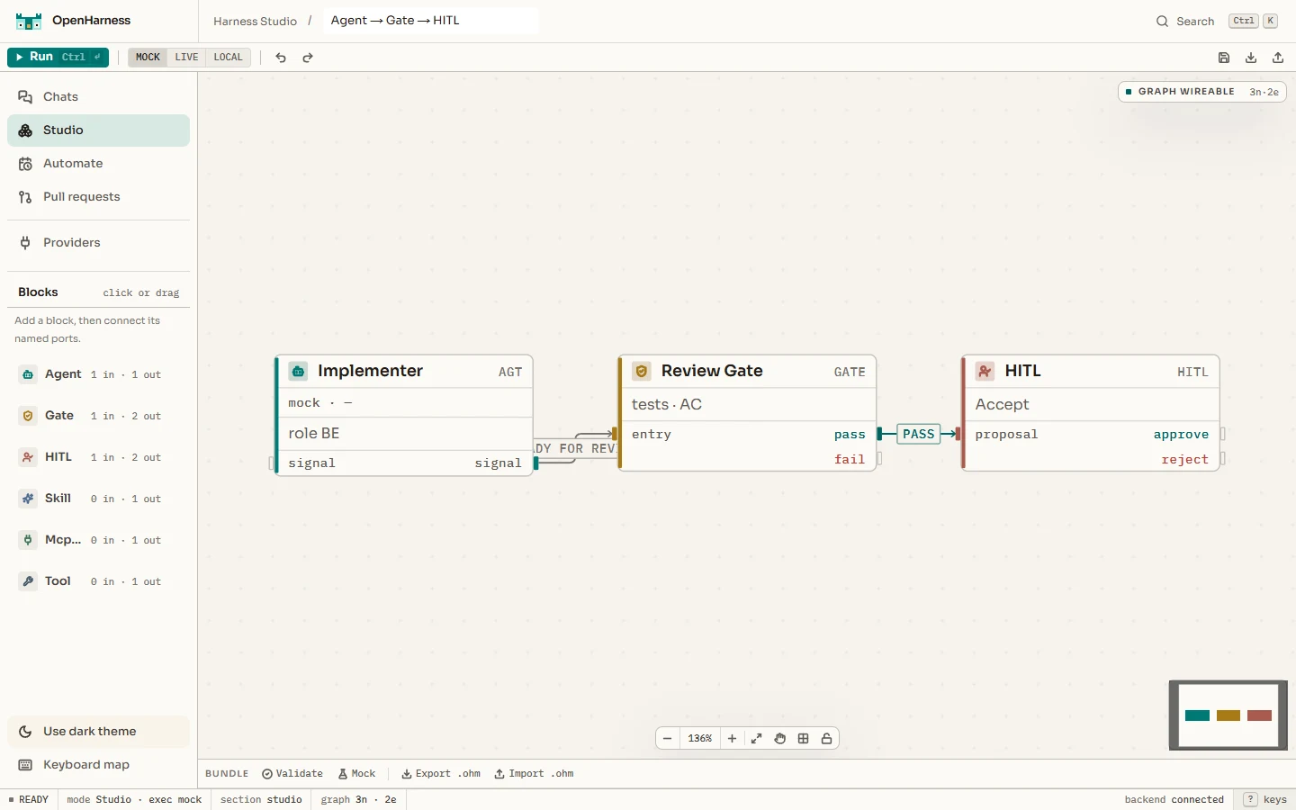Switch execution mode to LOCAL
Image resolution: width=1296 pixels, height=810 pixels.
pos(228,58)
